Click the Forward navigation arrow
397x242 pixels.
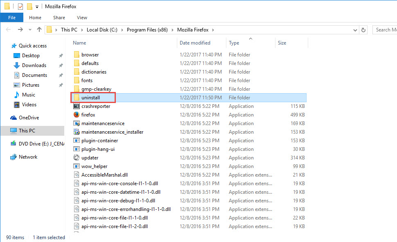(20, 29)
